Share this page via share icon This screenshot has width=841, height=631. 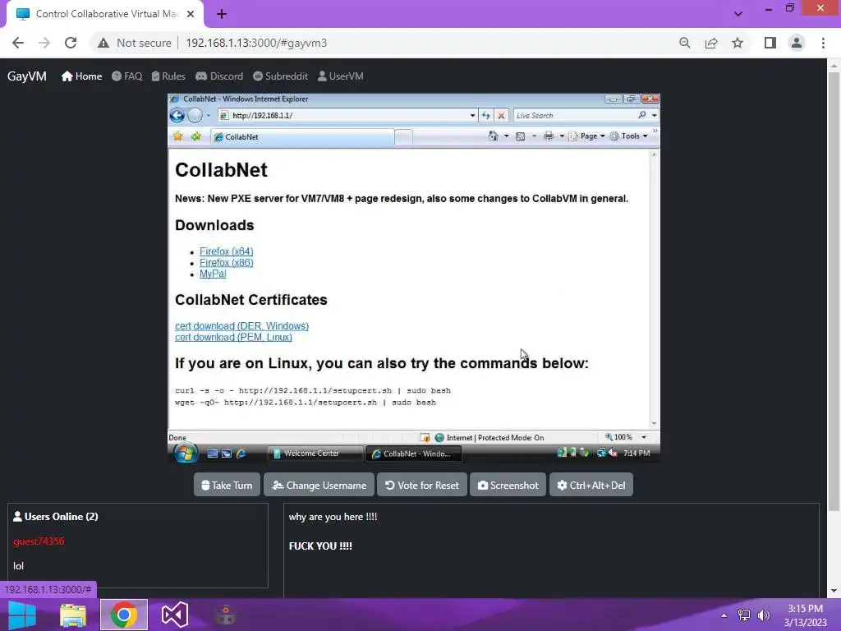click(x=711, y=43)
